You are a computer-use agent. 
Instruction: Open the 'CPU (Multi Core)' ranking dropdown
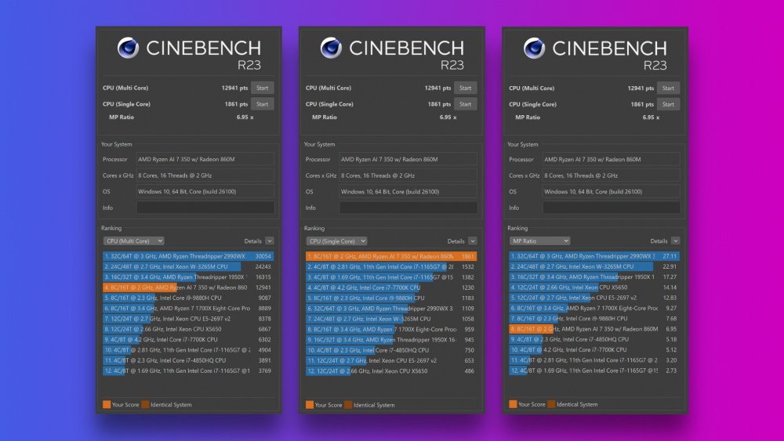coord(134,241)
